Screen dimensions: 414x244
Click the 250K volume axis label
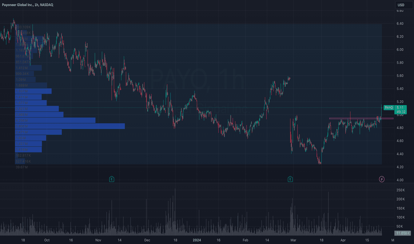pyautogui.click(x=401, y=190)
